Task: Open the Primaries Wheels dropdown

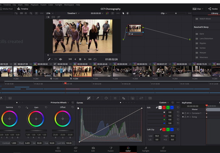Action: point(60,102)
